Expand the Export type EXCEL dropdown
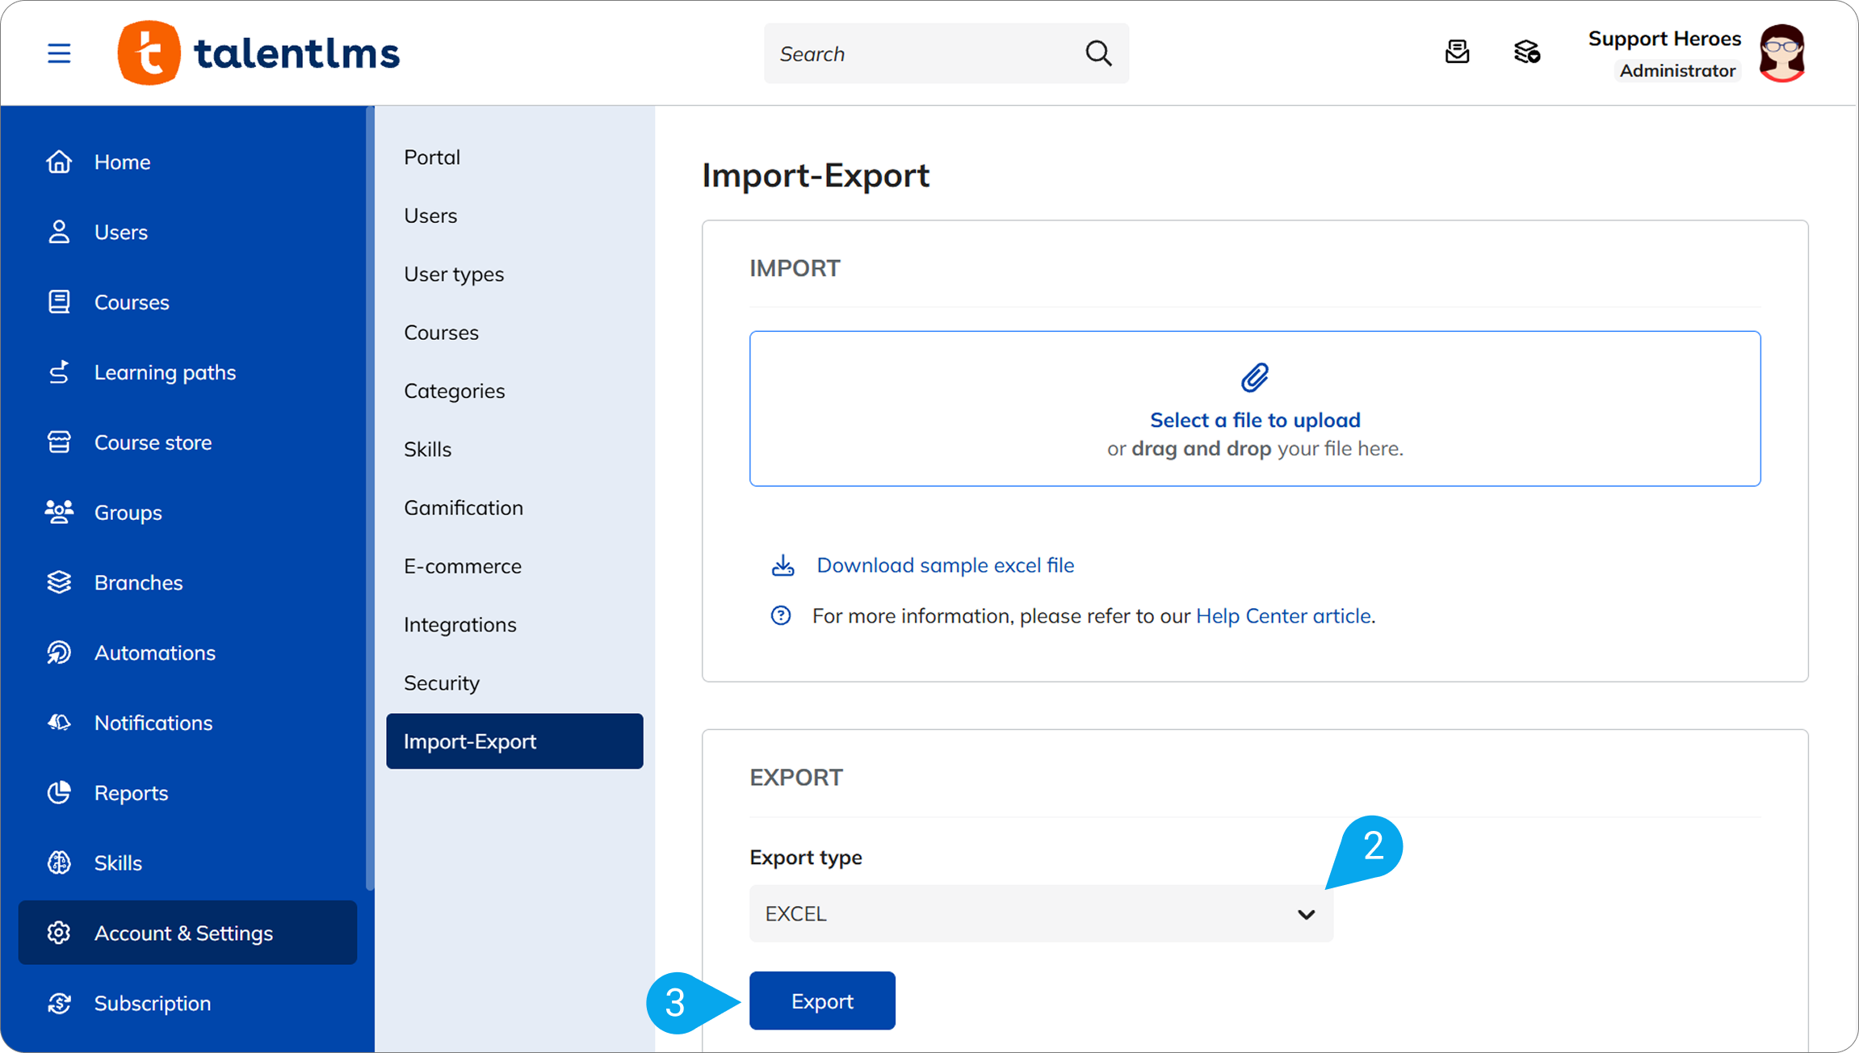The height and width of the screenshot is (1053, 1859). coord(1041,913)
